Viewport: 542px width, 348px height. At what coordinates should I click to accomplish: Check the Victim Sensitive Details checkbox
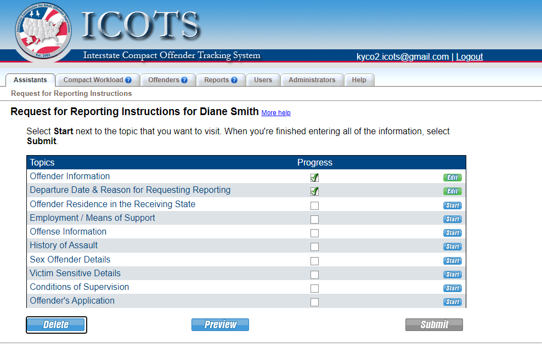(x=314, y=275)
